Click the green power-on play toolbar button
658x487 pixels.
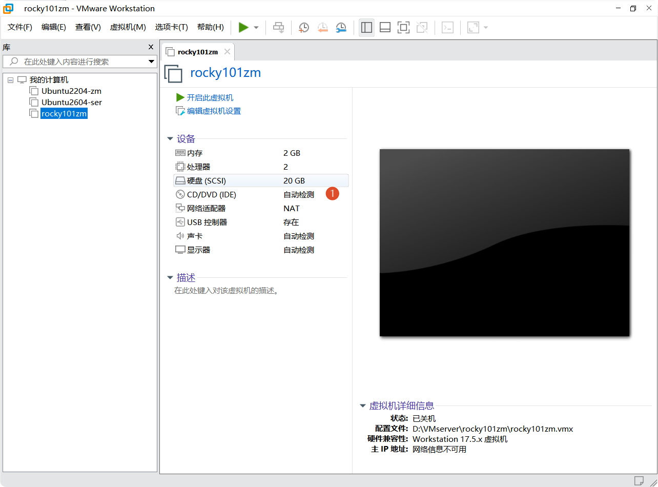(243, 27)
